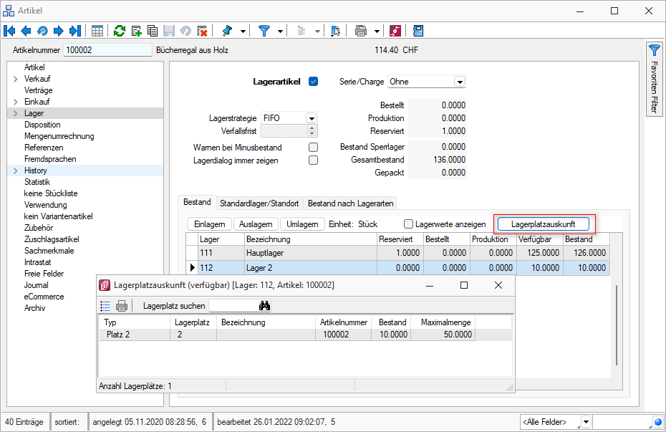This screenshot has height=432, width=666.
Task: Click binoculars search icon in Lagerplatzauskunft
Action: coord(264,306)
